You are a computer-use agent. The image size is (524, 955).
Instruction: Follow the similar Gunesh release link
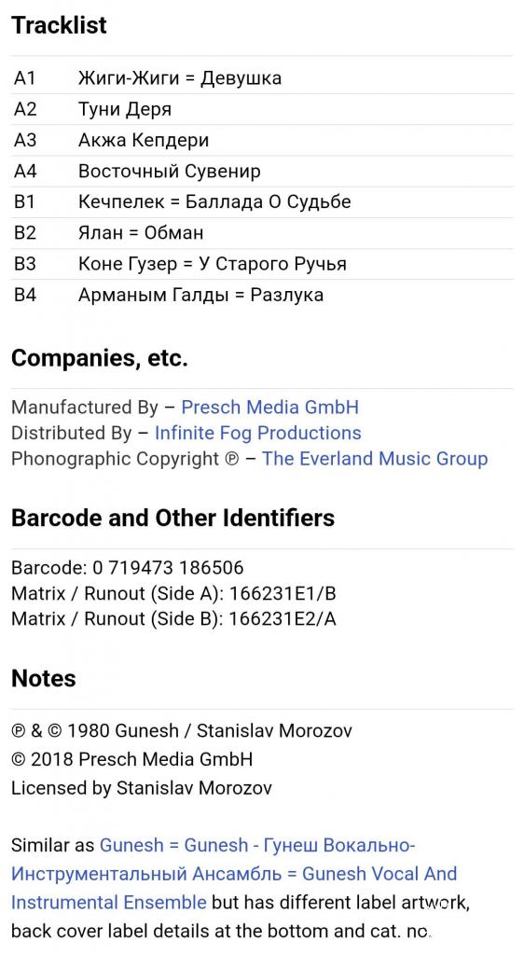pos(234,873)
